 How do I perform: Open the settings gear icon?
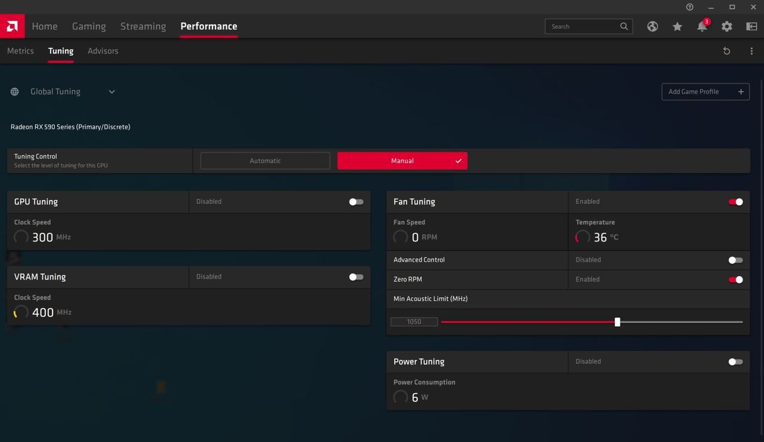726,26
